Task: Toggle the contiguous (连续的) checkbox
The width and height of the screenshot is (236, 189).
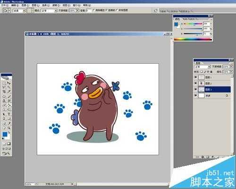Action: click(x=106, y=10)
